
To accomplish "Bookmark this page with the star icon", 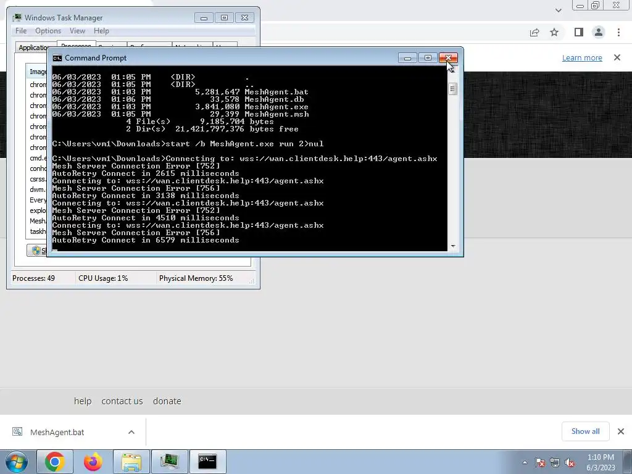I will coord(554,32).
